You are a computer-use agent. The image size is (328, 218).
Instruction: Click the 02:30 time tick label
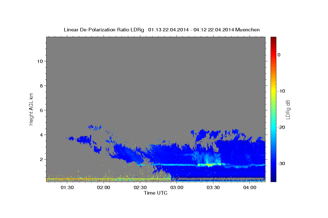coord(140,187)
